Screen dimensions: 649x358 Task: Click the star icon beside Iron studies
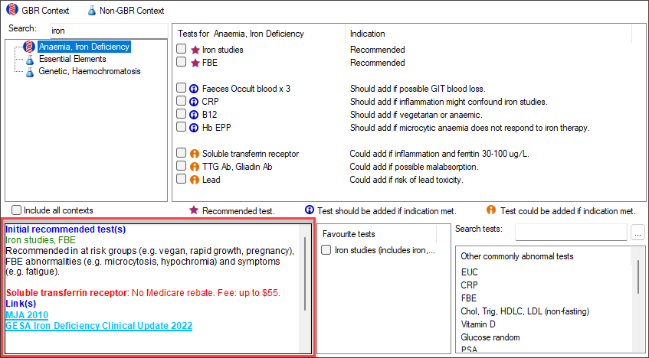pos(195,50)
